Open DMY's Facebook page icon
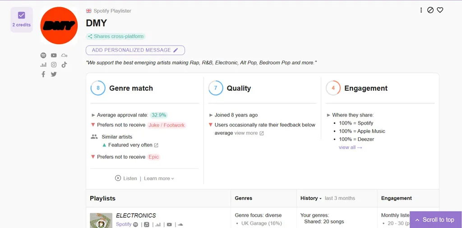The height and width of the screenshot is (228, 462). [43, 74]
